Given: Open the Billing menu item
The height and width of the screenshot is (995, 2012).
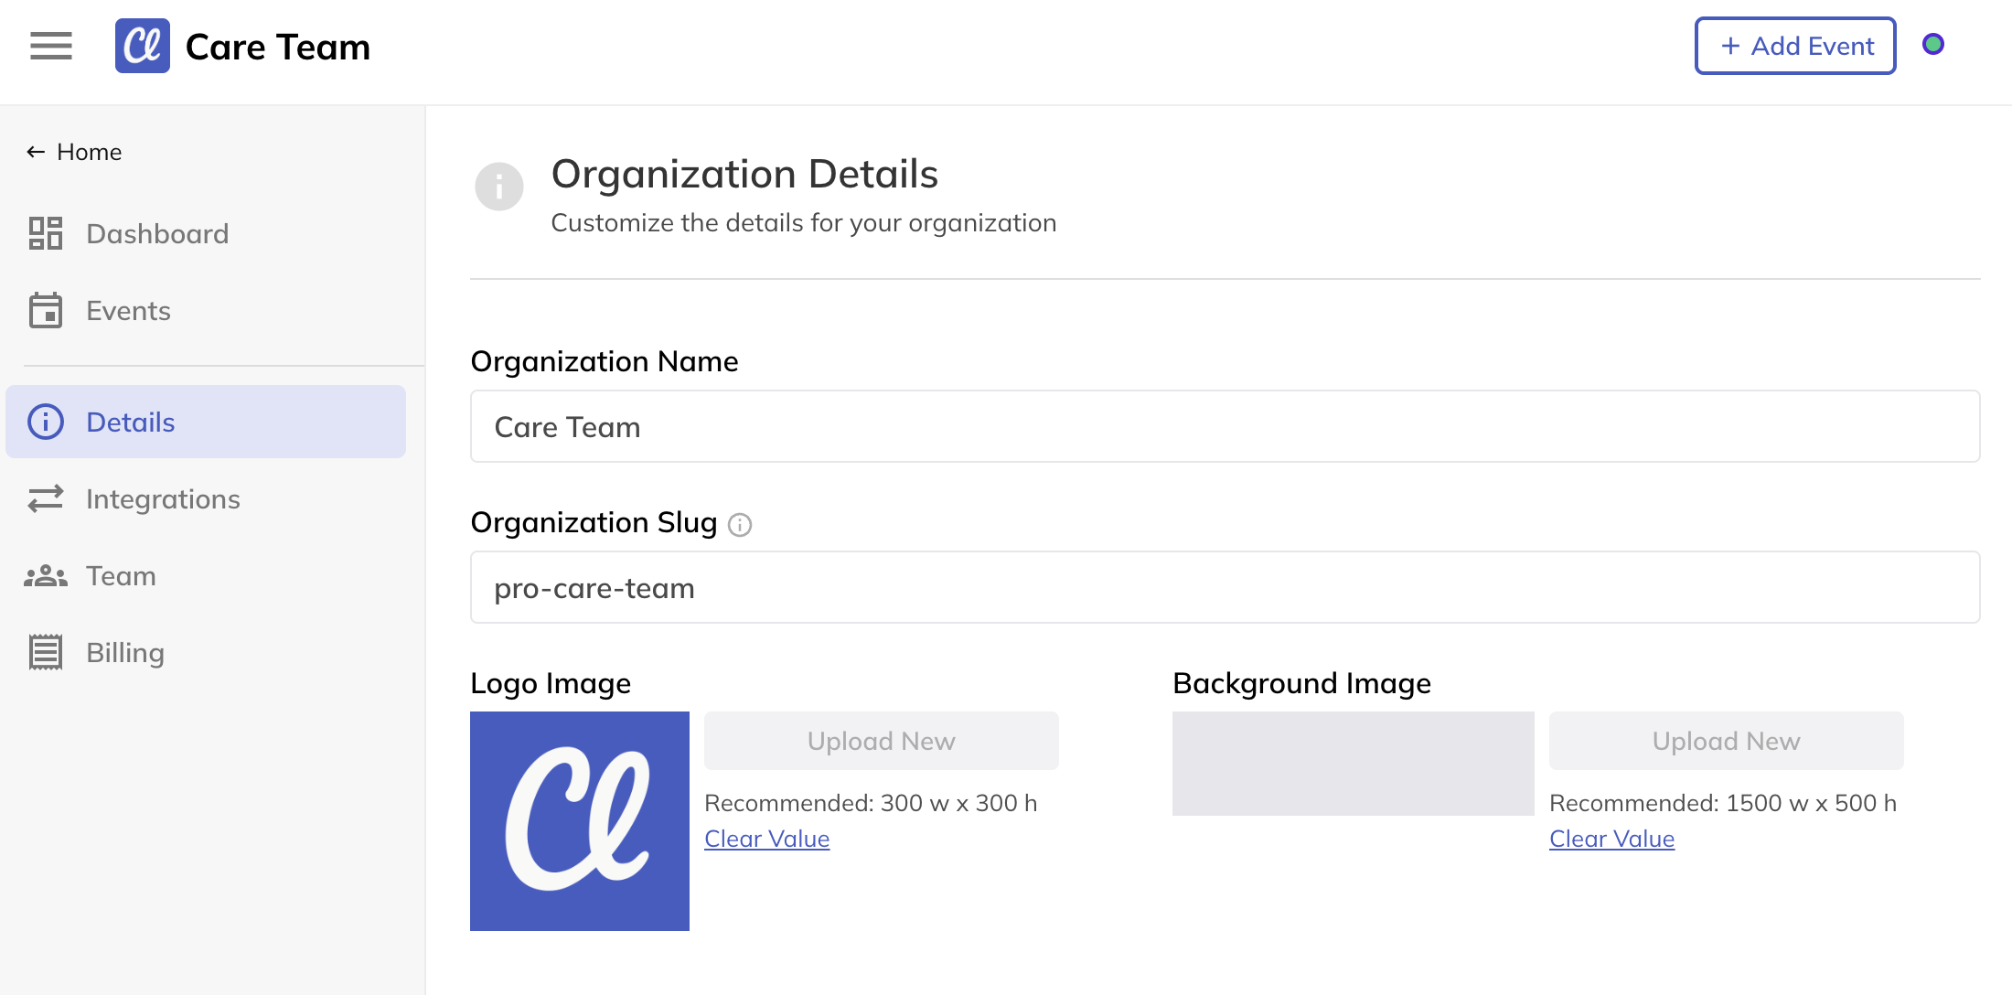Looking at the screenshot, I should (206, 652).
